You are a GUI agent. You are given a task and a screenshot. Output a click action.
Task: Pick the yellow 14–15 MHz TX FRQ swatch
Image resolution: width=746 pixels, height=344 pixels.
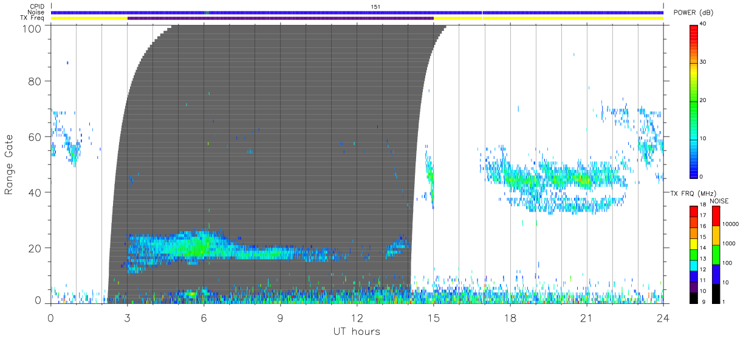coord(694,243)
